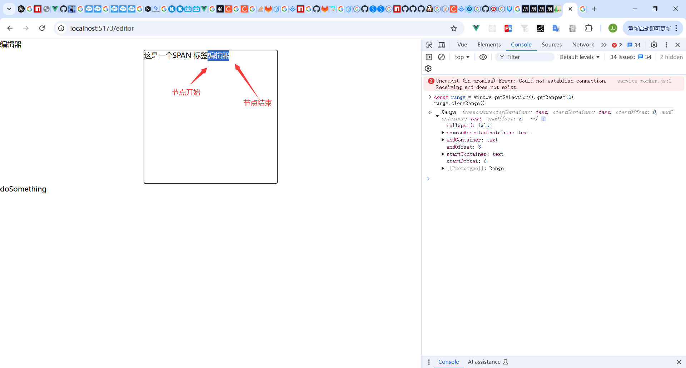Expand the const range console input entry
Image resolution: width=686 pixels, height=368 pixels.
(430, 97)
